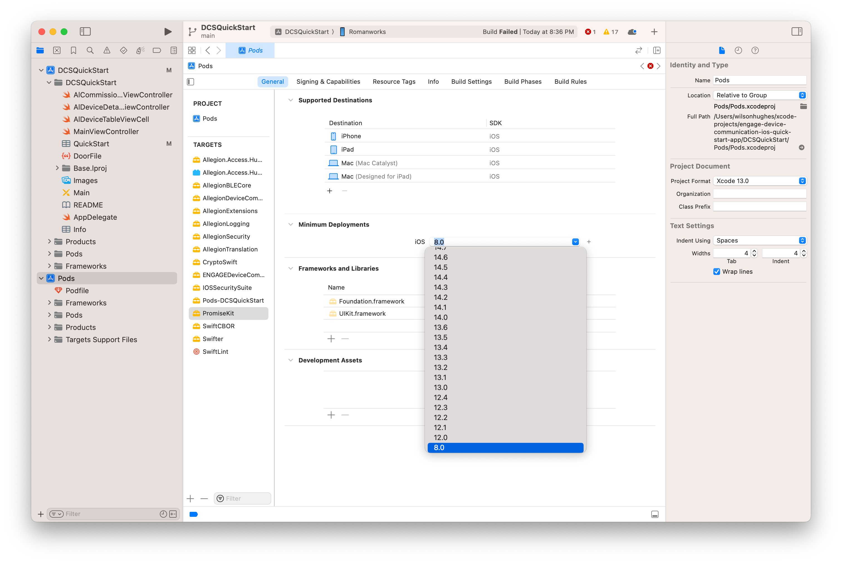Show the Quick Help inspector
842x563 pixels.
coord(755,50)
